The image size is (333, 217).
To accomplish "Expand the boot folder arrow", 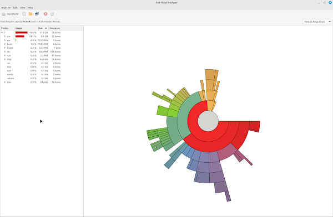I will 5,44.
